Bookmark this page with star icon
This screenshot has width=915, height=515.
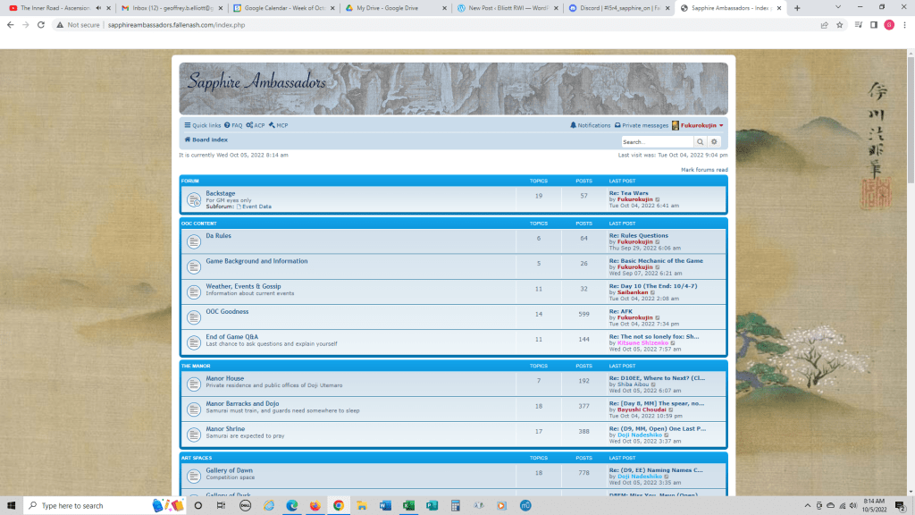(839, 25)
